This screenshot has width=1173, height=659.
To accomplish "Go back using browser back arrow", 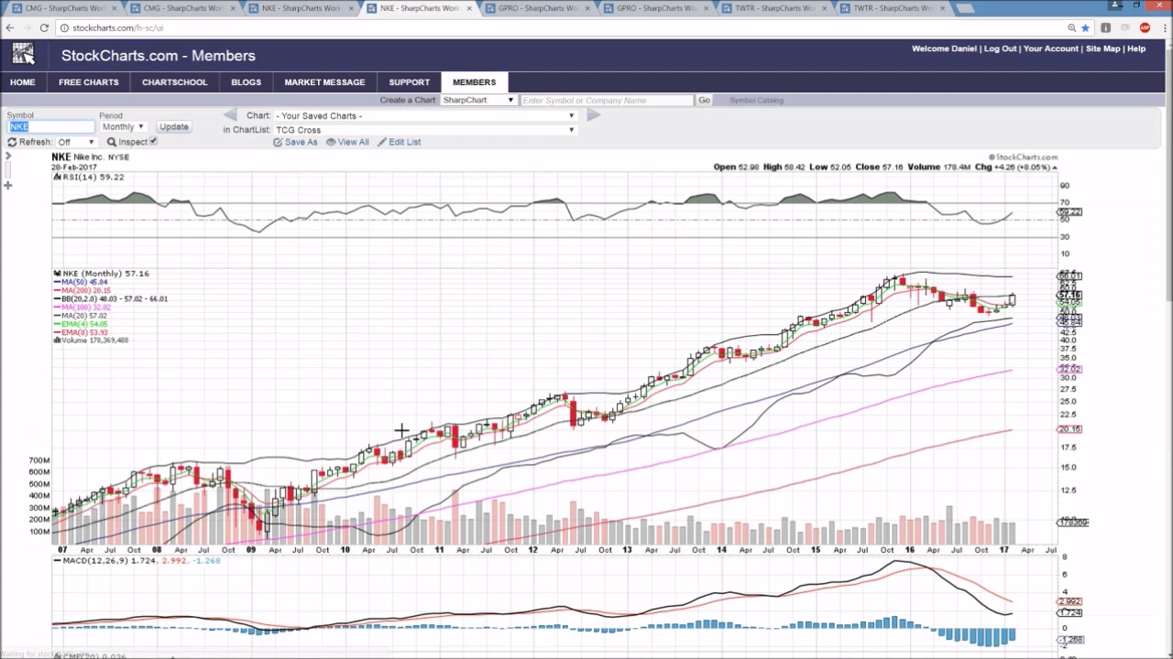I will 10,27.
